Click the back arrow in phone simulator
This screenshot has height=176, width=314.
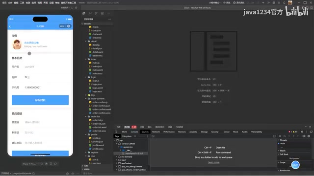point(10,26)
